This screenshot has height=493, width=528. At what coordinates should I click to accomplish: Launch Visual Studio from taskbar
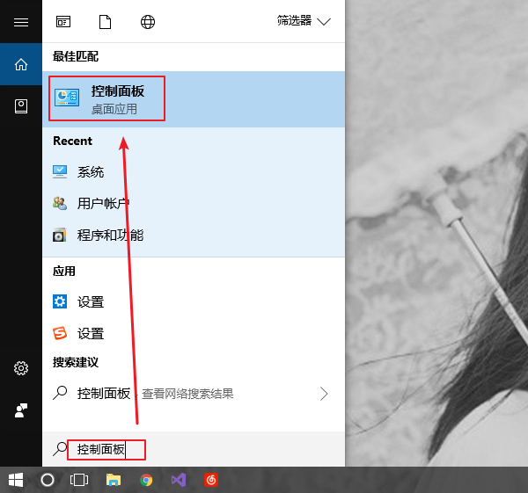tap(179, 480)
